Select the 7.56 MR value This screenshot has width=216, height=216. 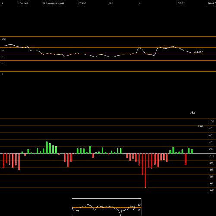200,127
